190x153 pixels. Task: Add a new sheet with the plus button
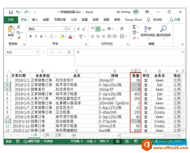(x=74, y=135)
